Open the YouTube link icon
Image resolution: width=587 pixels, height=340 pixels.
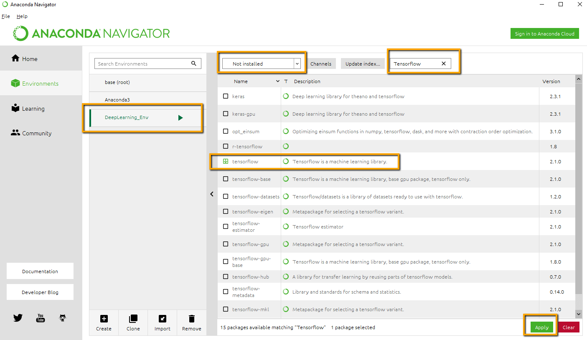pyautogui.click(x=41, y=318)
